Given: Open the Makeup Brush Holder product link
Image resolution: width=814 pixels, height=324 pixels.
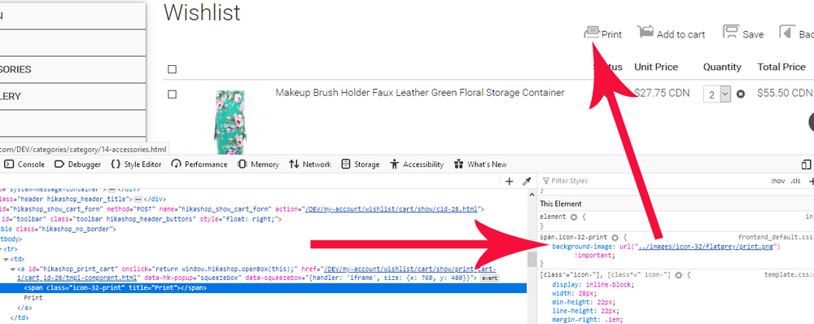Looking at the screenshot, I should 419,93.
